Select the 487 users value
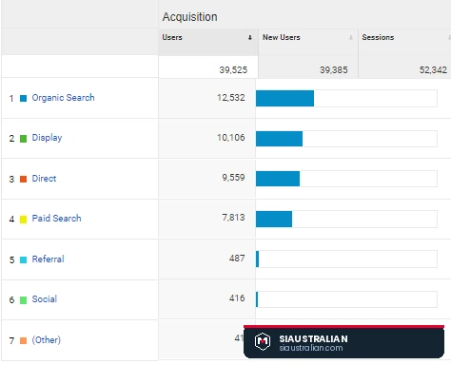The width and height of the screenshot is (451, 365). click(x=237, y=259)
